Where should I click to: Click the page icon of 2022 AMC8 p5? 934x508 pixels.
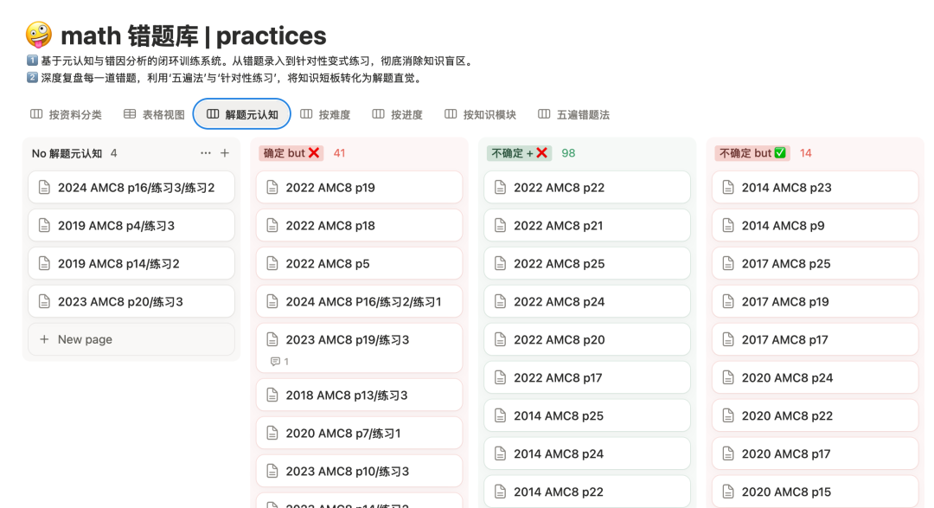pyautogui.click(x=272, y=264)
